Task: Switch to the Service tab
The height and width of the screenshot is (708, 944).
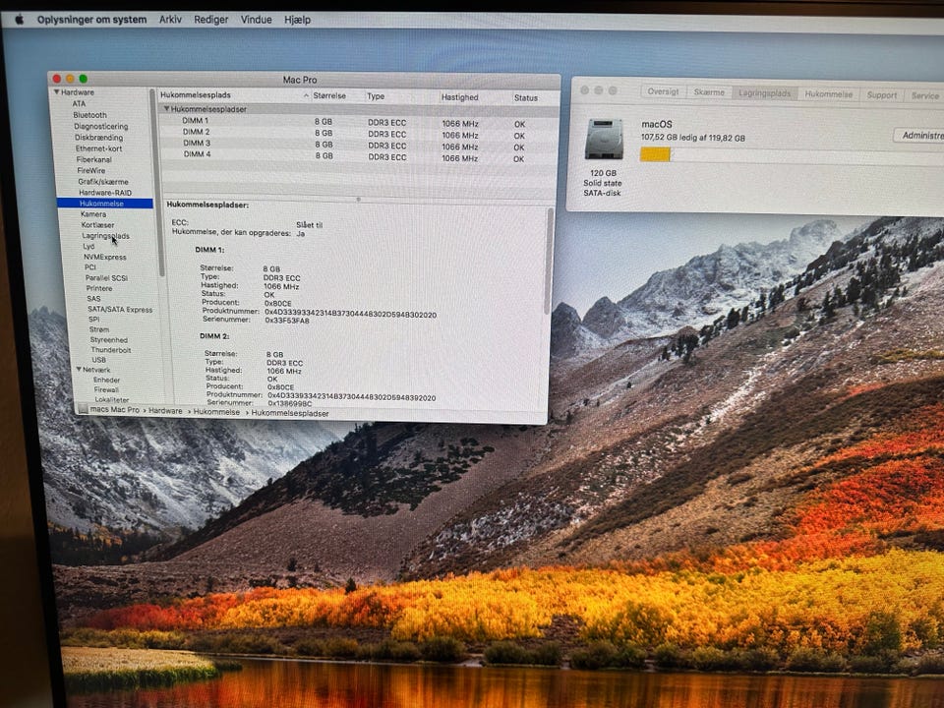Action: tap(924, 95)
